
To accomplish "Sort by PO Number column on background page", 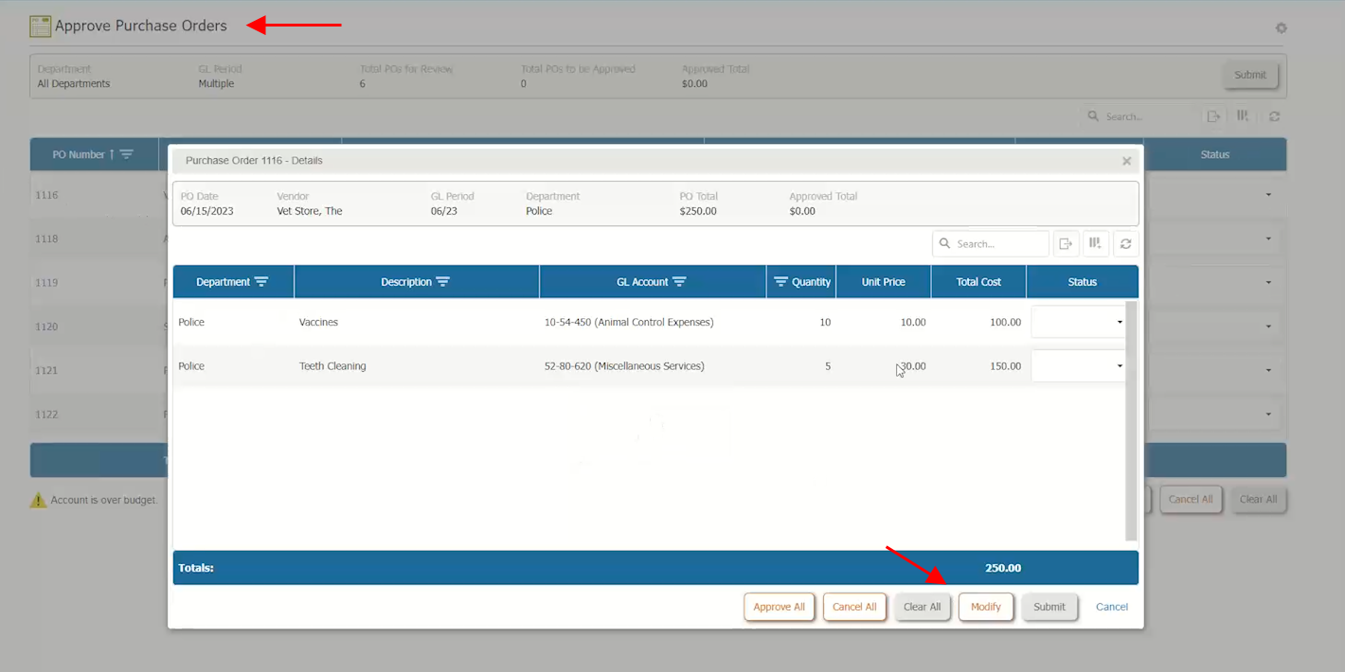I will pyautogui.click(x=79, y=154).
